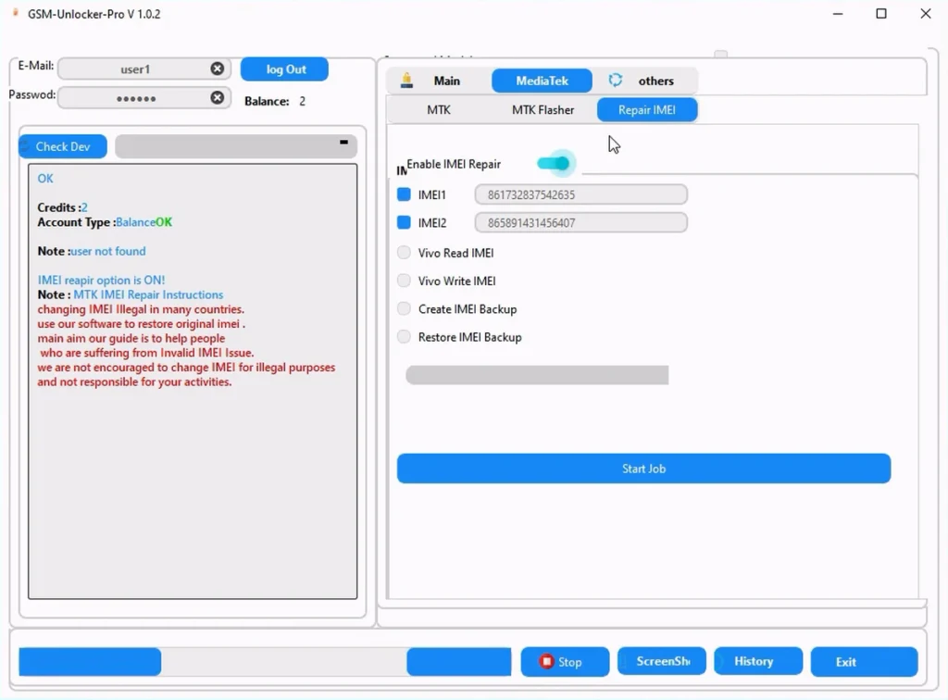Image resolution: width=948 pixels, height=700 pixels.
Task: Select the Vivo Read IMEI option
Action: click(404, 253)
